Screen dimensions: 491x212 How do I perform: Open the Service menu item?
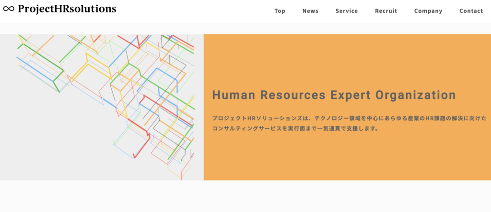[347, 11]
